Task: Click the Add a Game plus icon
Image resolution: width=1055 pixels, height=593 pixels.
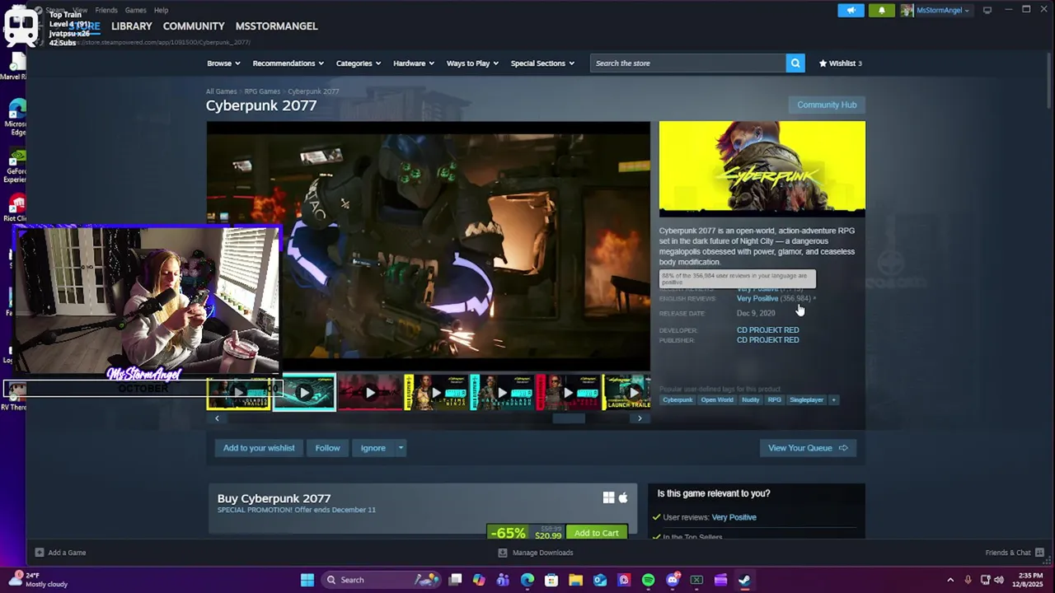Action: (x=39, y=553)
